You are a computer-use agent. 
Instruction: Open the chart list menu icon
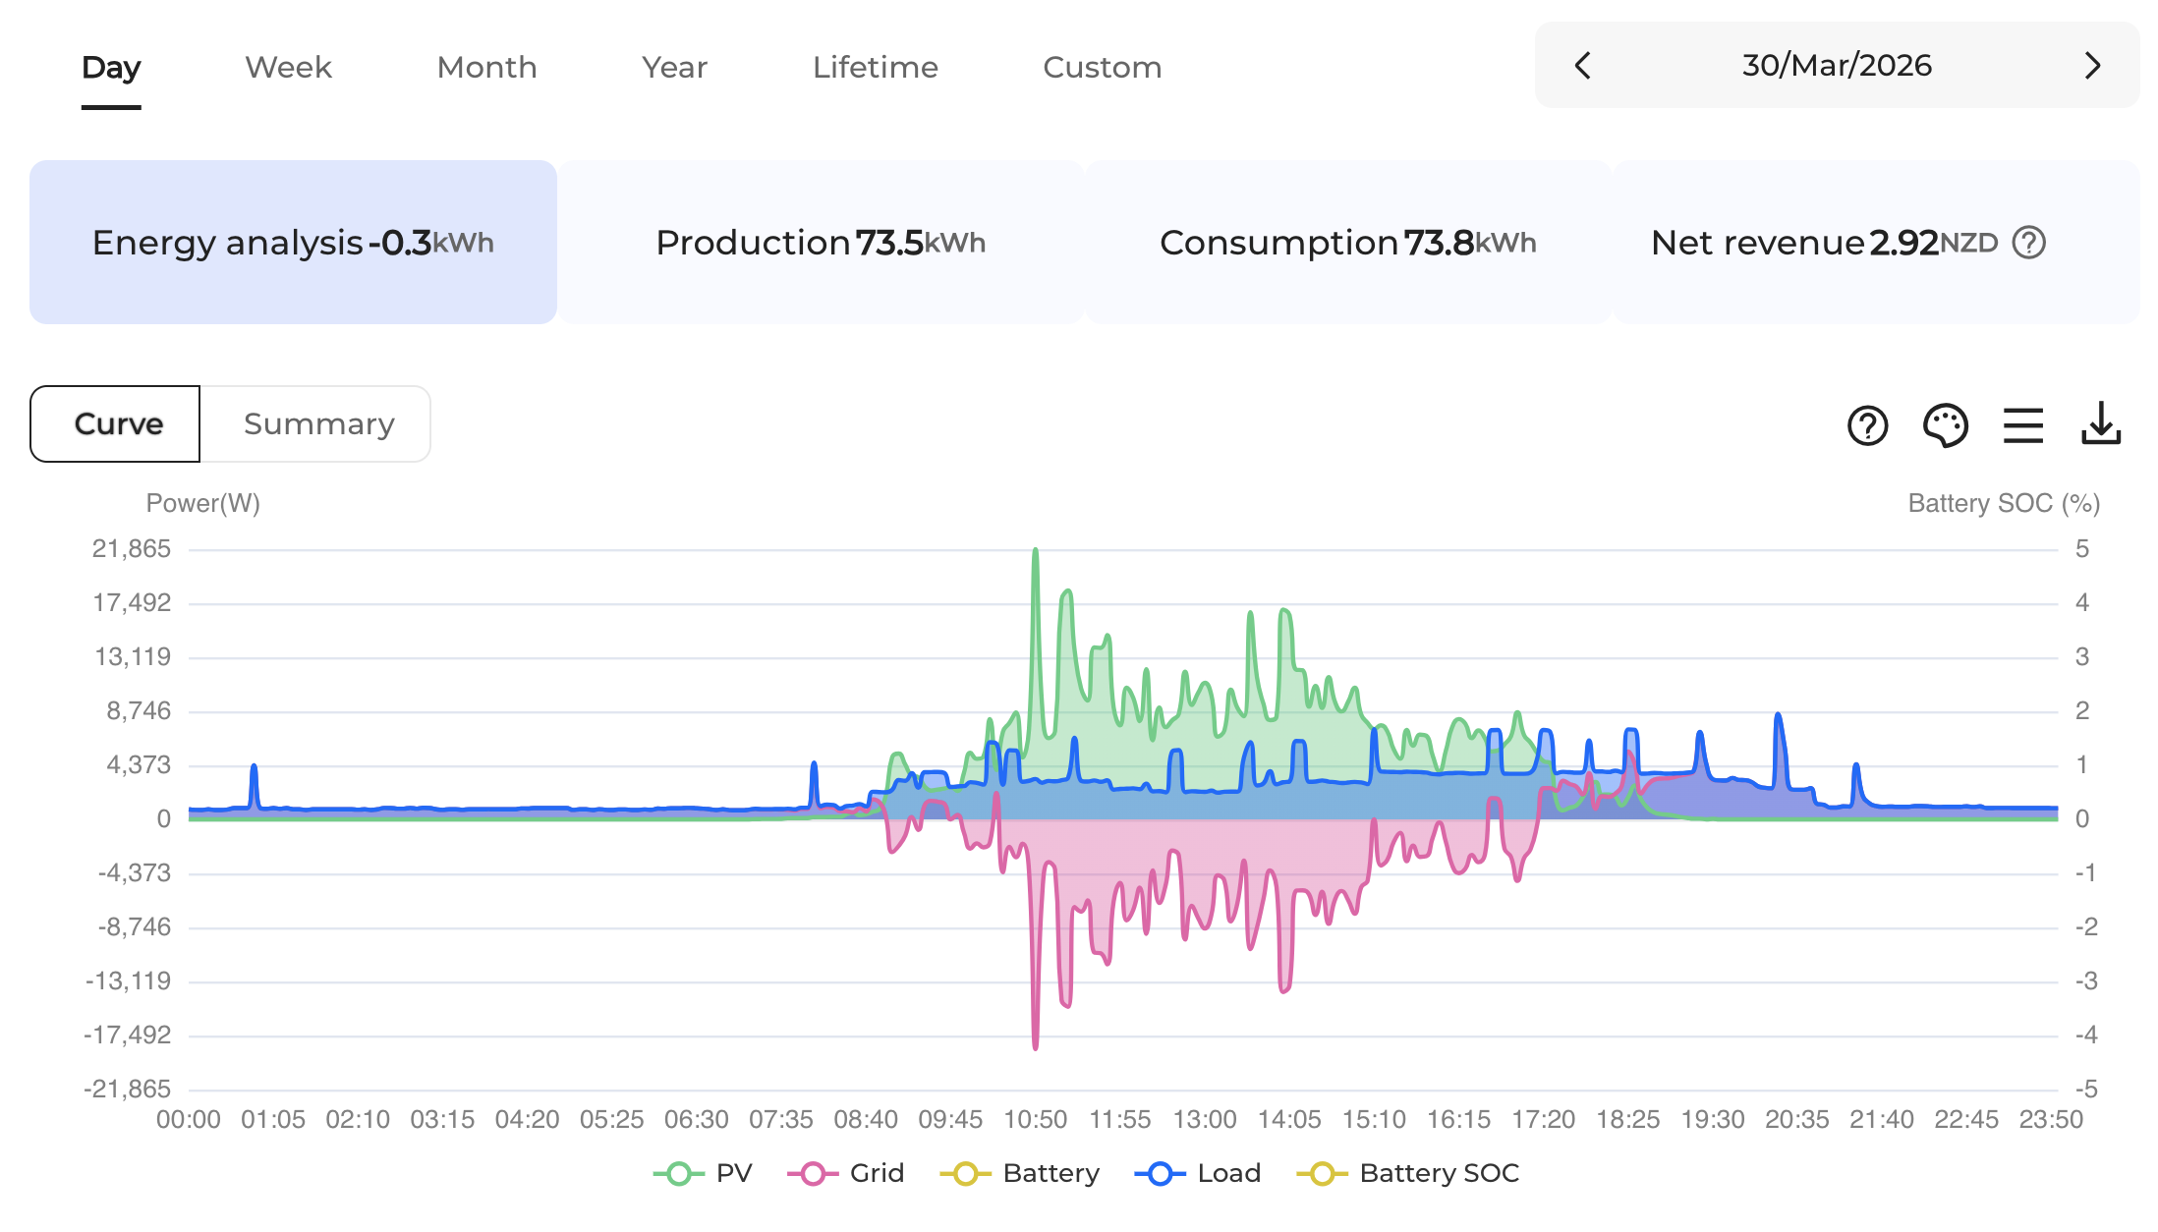[x=2023, y=425]
